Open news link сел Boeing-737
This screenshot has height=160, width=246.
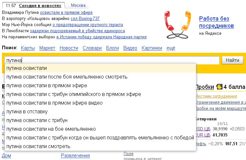85,18
